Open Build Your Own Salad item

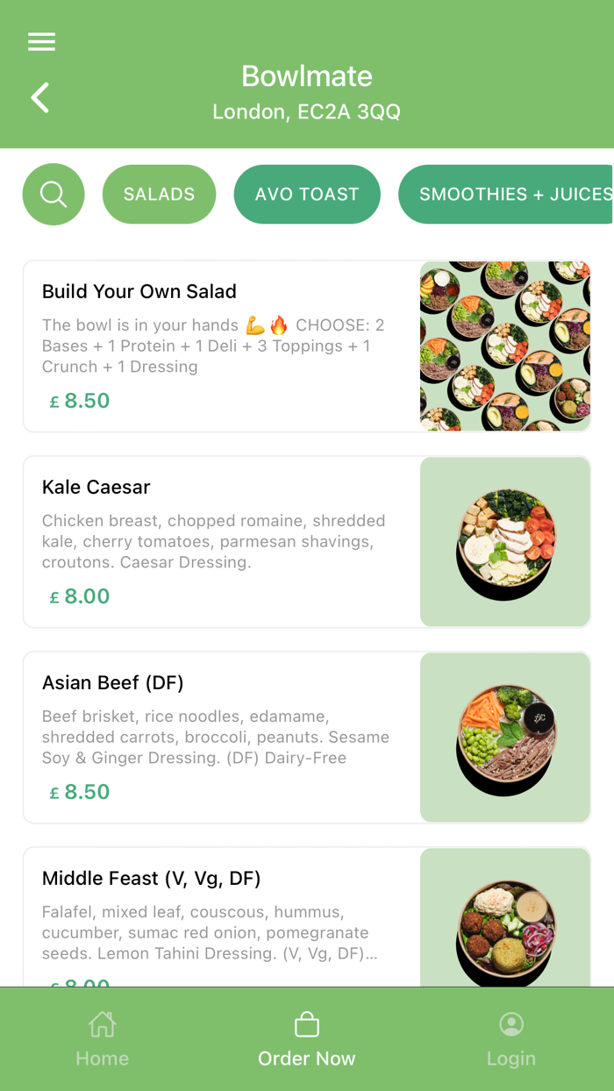139,291
